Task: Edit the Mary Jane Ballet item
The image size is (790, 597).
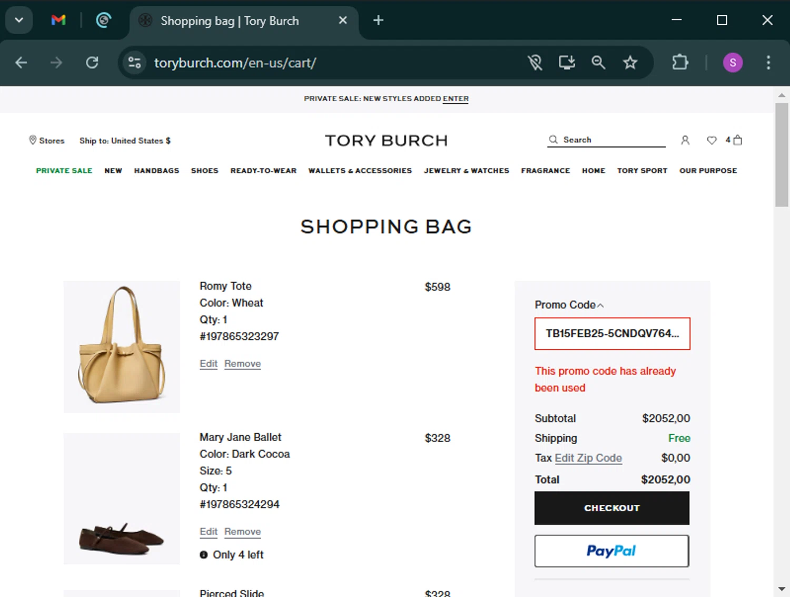Action: tap(209, 532)
